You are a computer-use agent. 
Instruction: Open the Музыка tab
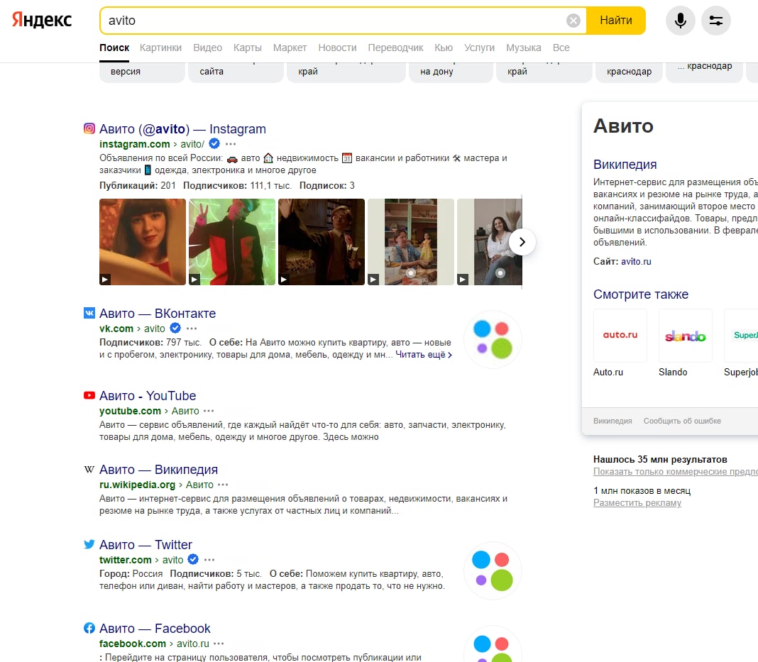pyautogui.click(x=524, y=48)
